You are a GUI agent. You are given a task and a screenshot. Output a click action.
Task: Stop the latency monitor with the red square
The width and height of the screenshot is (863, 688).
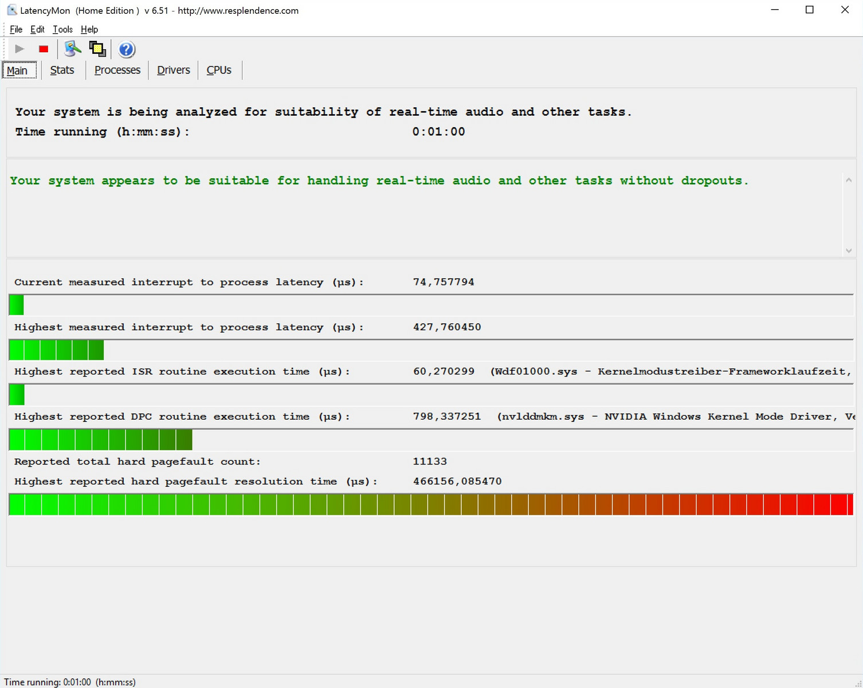click(44, 49)
